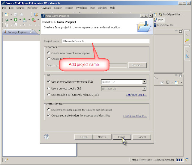192x165 pixels.
Task: Click the help question mark icon
Action: pyautogui.click(x=46, y=137)
